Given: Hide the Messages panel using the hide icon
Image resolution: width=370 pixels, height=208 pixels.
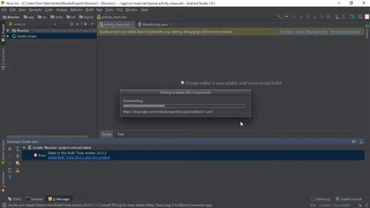Looking at the screenshot, I should pyautogui.click(x=361, y=142).
